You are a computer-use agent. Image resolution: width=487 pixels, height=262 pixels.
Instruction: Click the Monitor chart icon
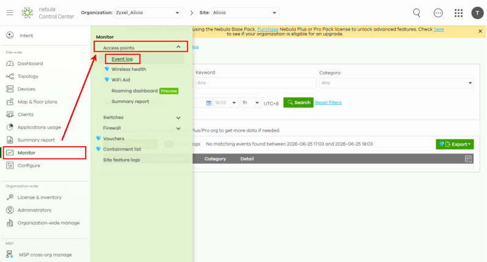(x=10, y=153)
